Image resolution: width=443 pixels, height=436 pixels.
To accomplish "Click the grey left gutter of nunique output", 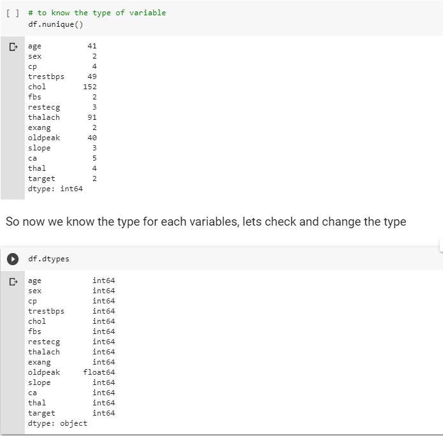I will coord(13,127).
